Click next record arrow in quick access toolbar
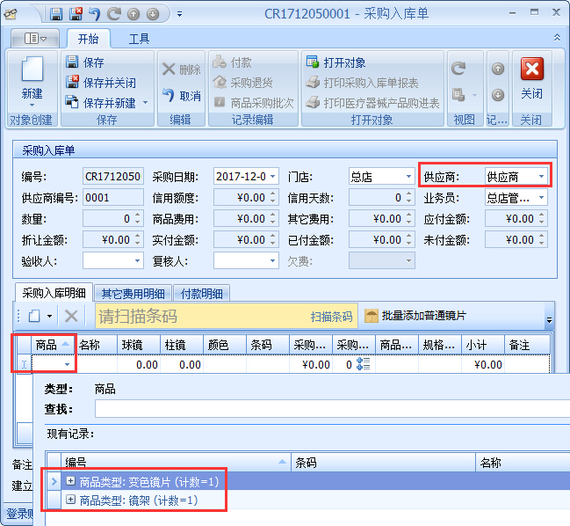Screen dimensions: 570x526 click(x=153, y=14)
